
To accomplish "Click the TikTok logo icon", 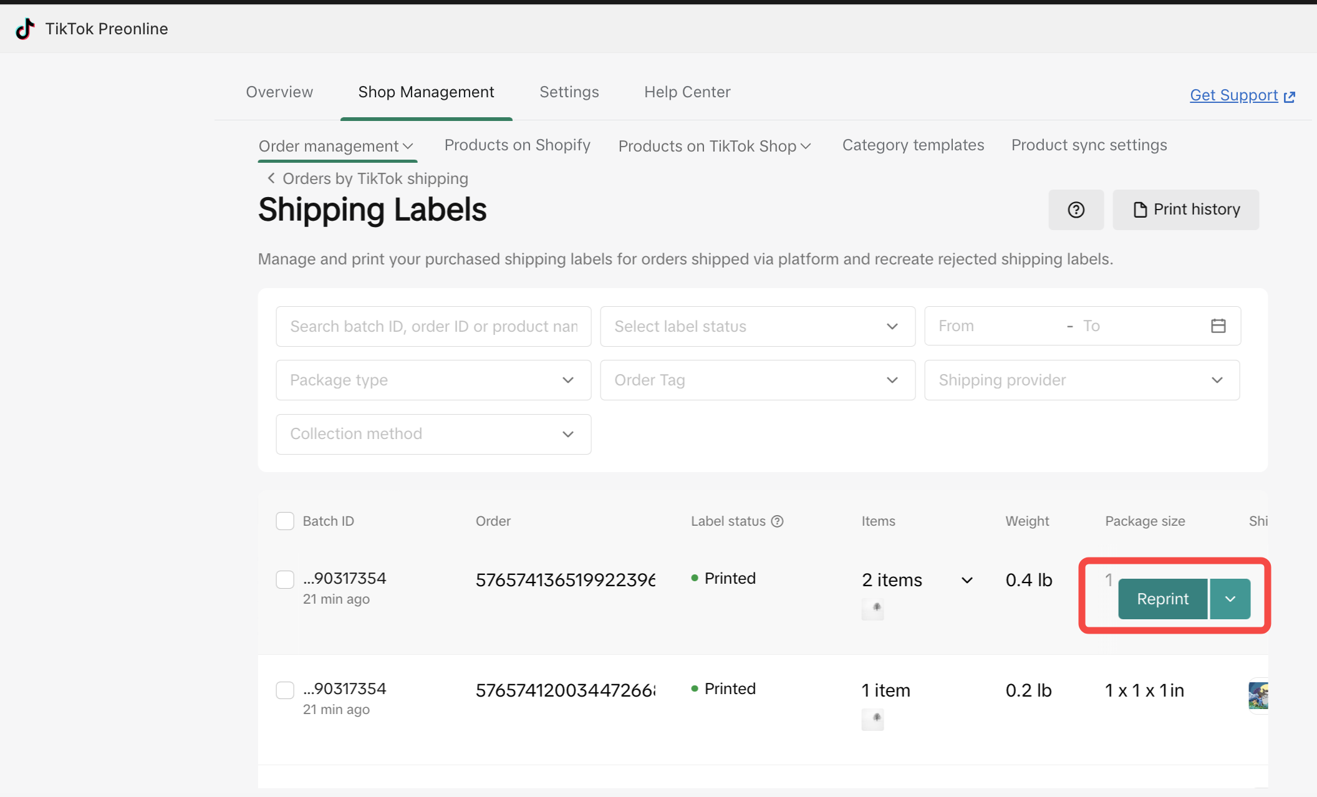I will pos(25,29).
